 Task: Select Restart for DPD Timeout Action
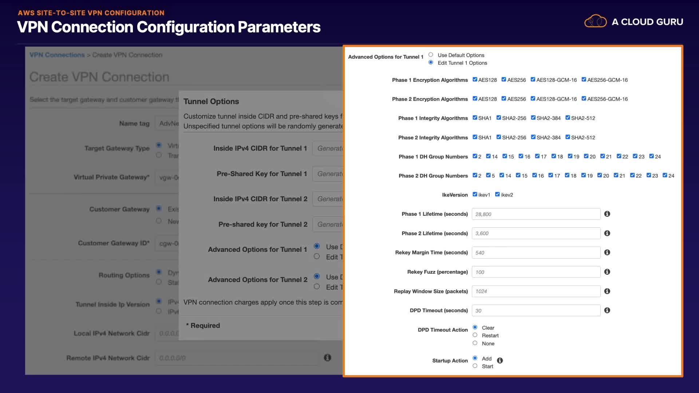475,335
